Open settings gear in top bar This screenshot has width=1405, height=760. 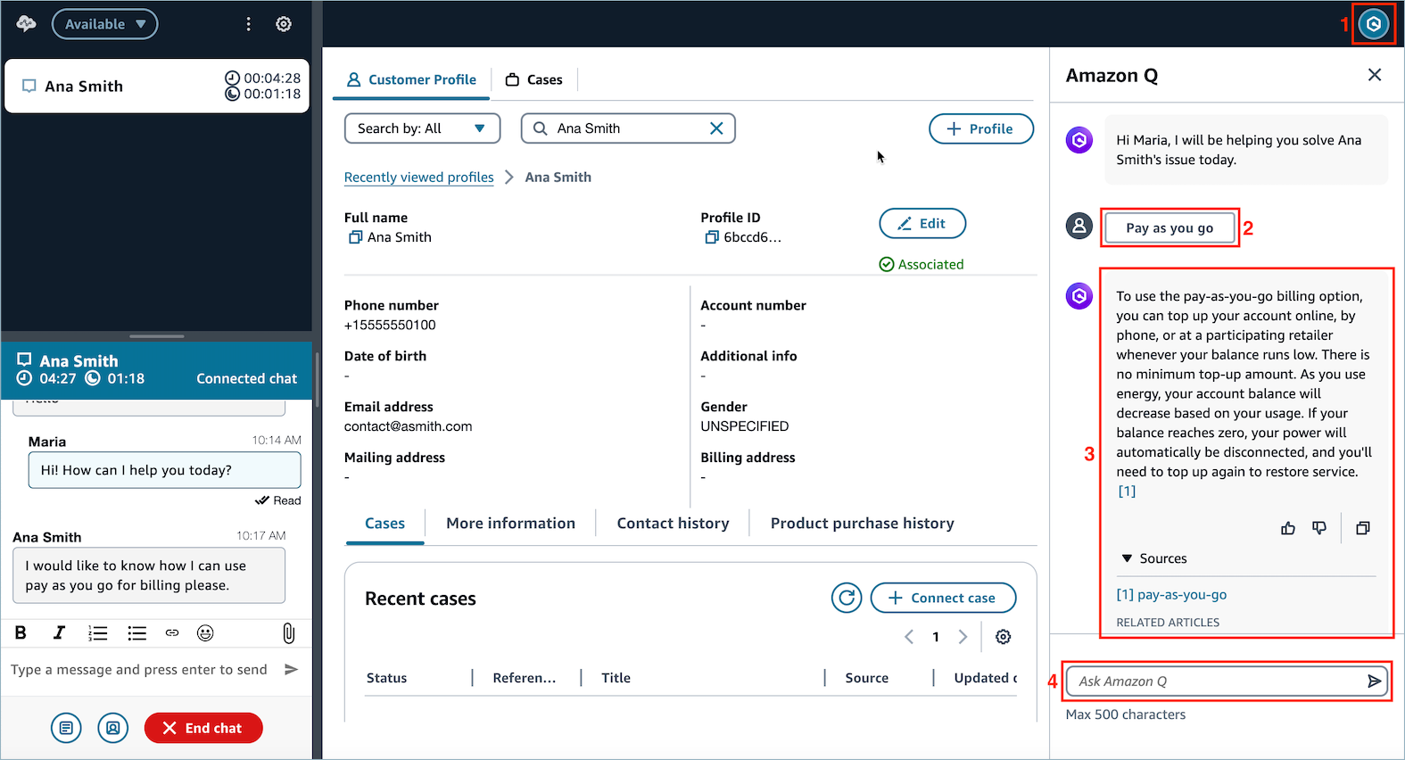click(284, 24)
